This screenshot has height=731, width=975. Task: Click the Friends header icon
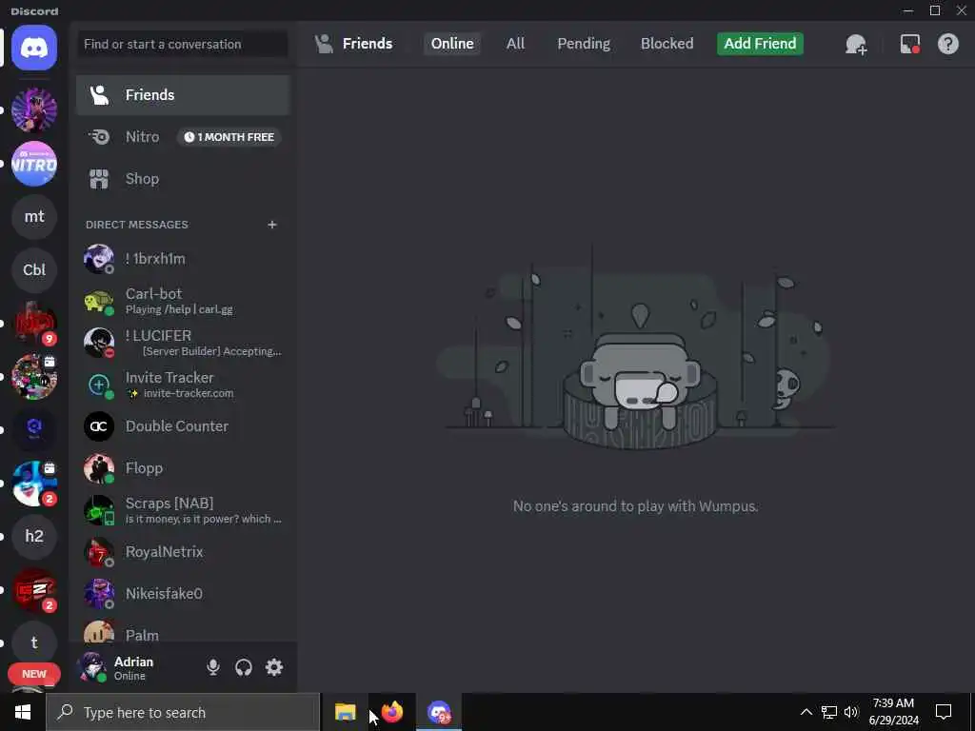coord(324,44)
